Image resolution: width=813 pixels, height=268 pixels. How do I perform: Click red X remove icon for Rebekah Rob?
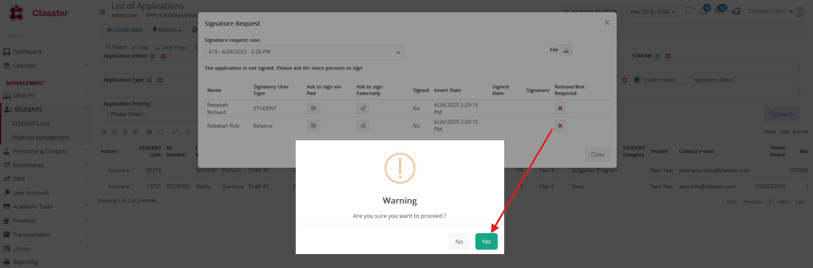point(560,126)
